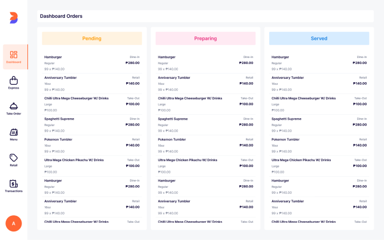Image resolution: width=384 pixels, height=240 pixels.
Task: Select Spaghetti Supreme order in Pending
Action: (92, 125)
